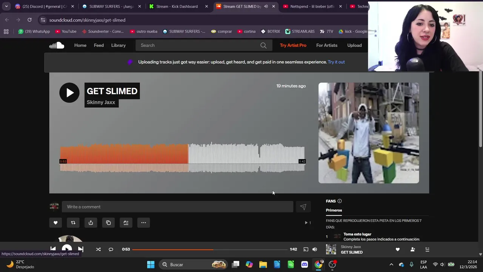
Task: Click the SoundCloud logo
Action: pyautogui.click(x=57, y=45)
